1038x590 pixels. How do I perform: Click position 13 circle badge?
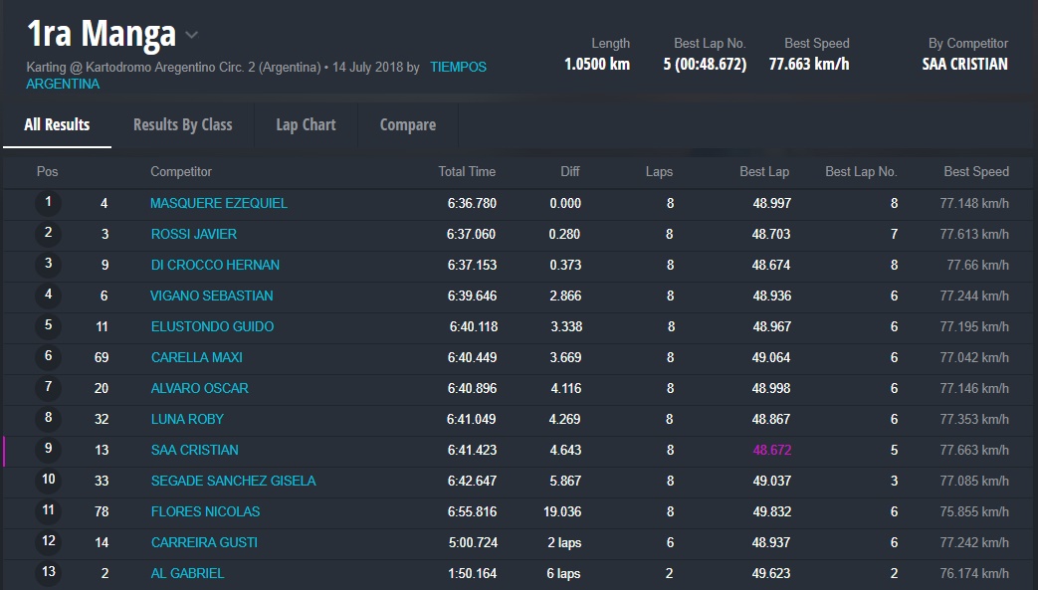coord(48,573)
